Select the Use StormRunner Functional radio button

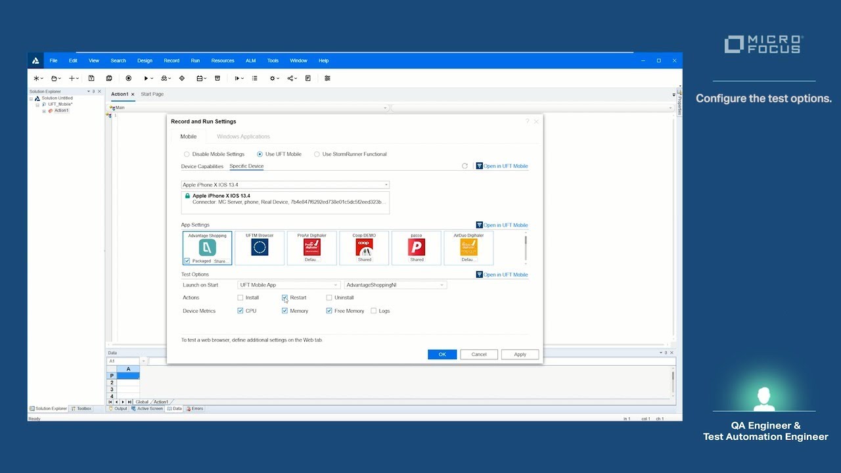click(x=317, y=154)
